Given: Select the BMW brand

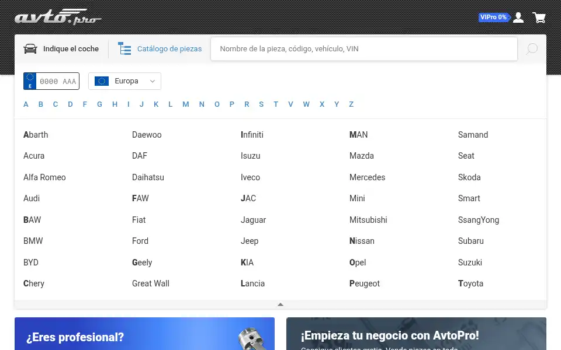Looking at the screenshot, I should point(33,241).
